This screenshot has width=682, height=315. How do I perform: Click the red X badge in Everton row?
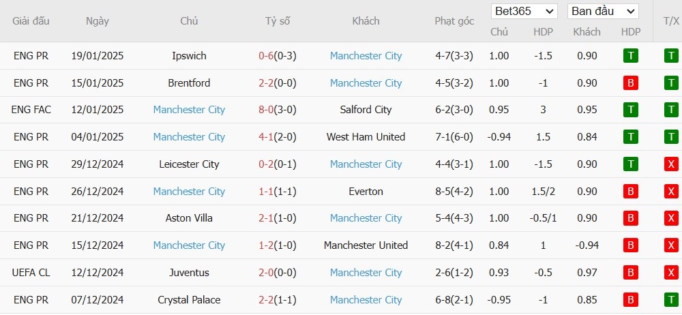coord(671,191)
